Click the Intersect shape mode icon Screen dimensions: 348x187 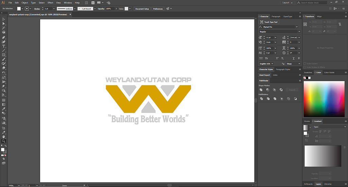tap(274, 90)
